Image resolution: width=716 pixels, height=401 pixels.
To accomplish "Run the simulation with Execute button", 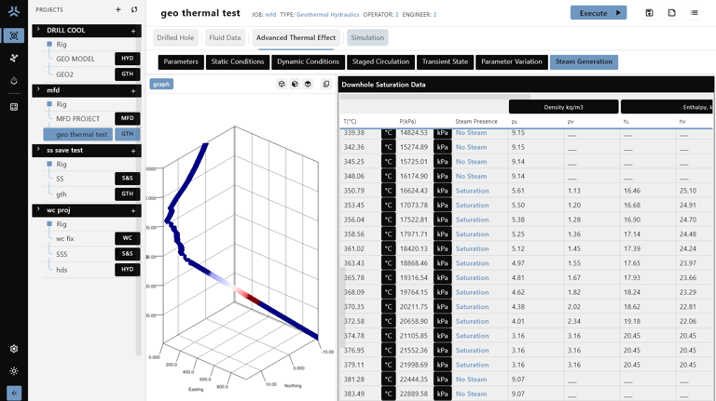I will point(599,13).
